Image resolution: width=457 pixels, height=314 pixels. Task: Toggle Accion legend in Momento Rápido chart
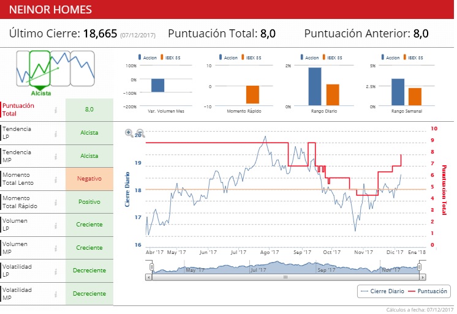[x=228, y=58]
